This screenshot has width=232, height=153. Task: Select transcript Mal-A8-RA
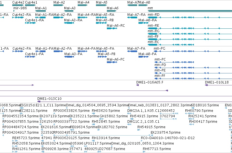point(143,23)
